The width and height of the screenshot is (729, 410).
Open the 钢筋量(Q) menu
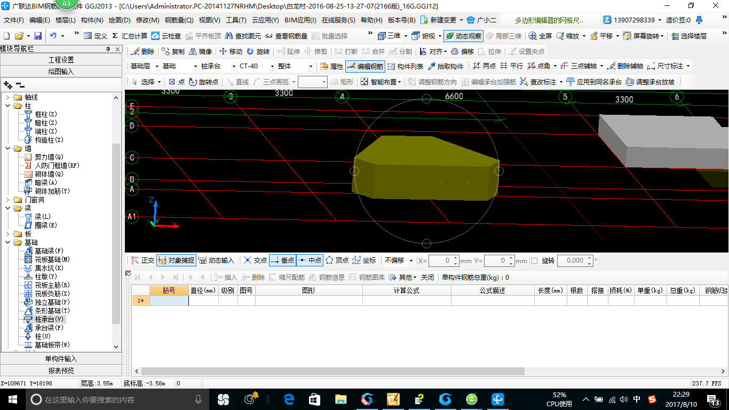(x=179, y=20)
